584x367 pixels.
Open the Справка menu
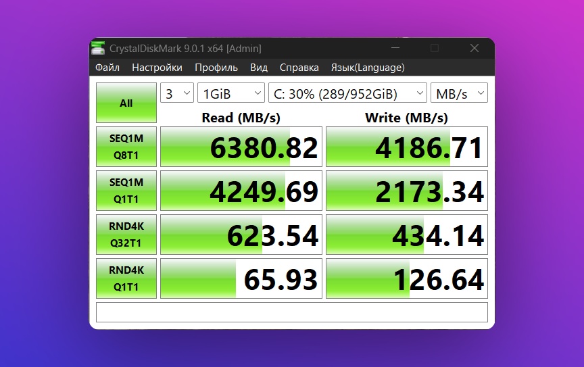click(299, 68)
